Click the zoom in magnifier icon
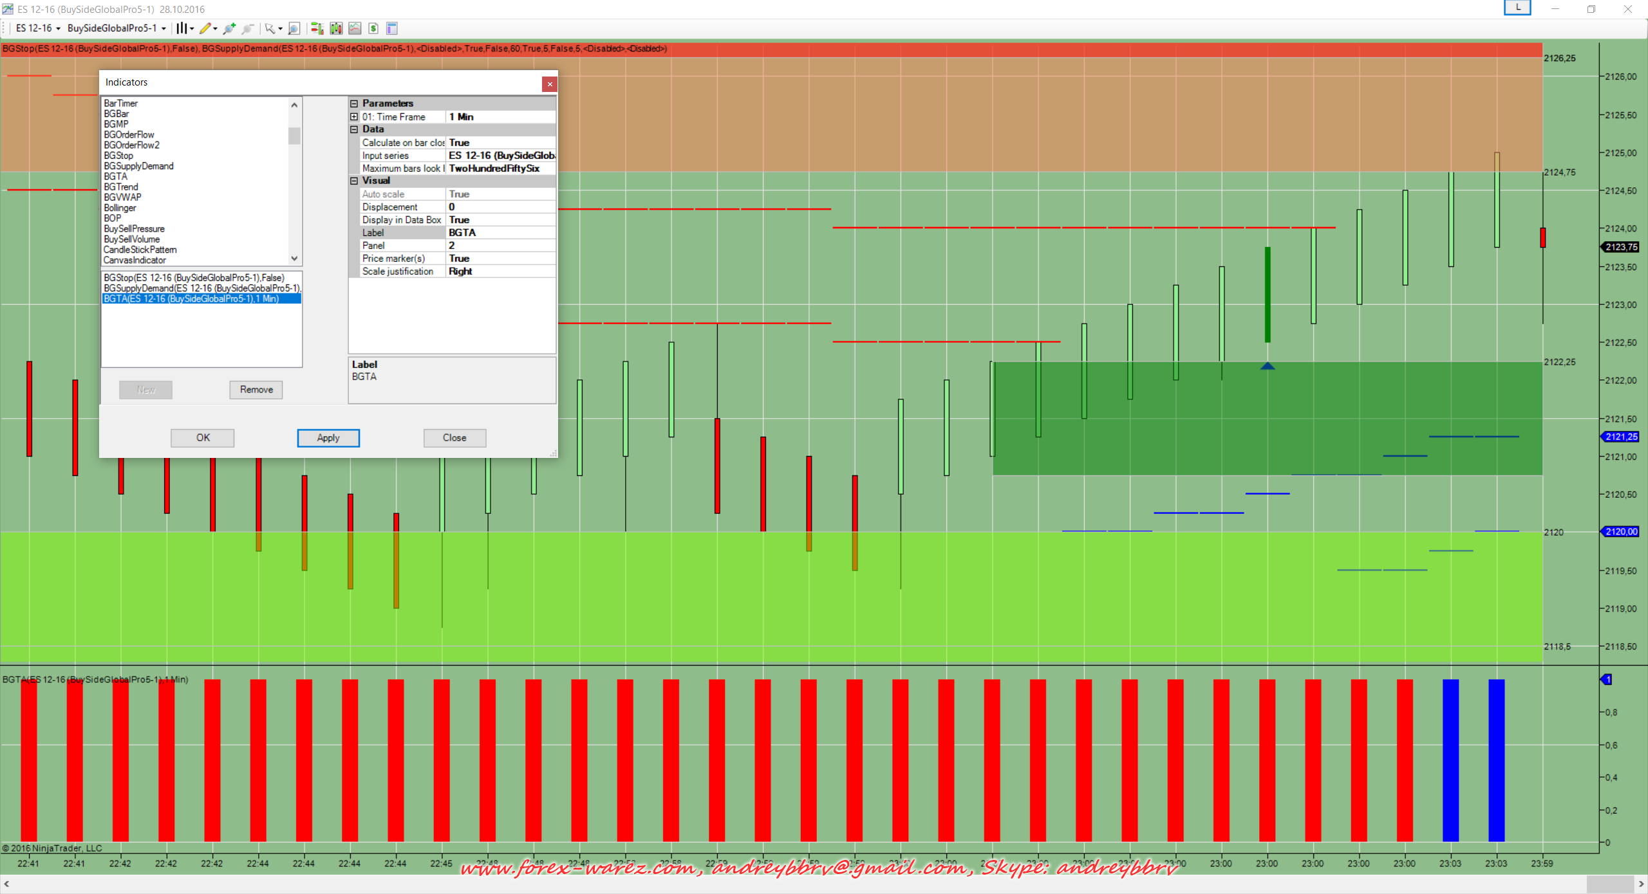 (x=229, y=28)
